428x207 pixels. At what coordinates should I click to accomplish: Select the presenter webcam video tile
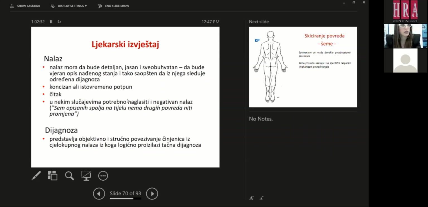pos(405,36)
